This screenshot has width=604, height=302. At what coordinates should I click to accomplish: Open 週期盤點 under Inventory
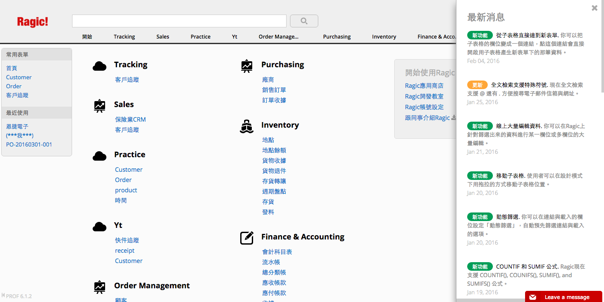(274, 191)
